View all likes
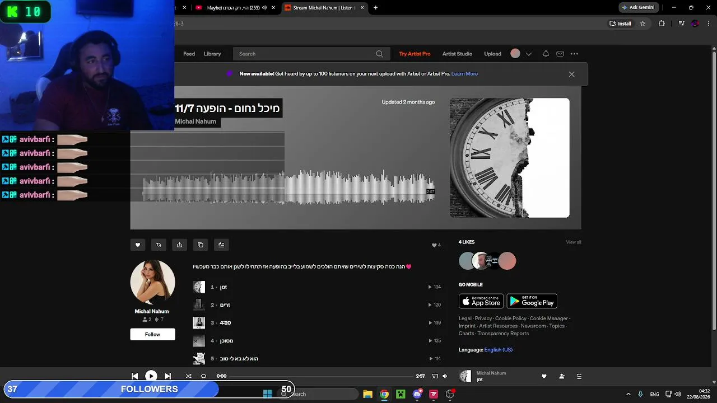The height and width of the screenshot is (403, 717). coord(574,242)
